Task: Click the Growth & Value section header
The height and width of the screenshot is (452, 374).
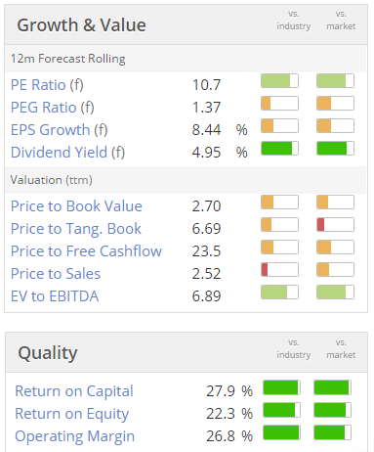Action: (x=81, y=25)
